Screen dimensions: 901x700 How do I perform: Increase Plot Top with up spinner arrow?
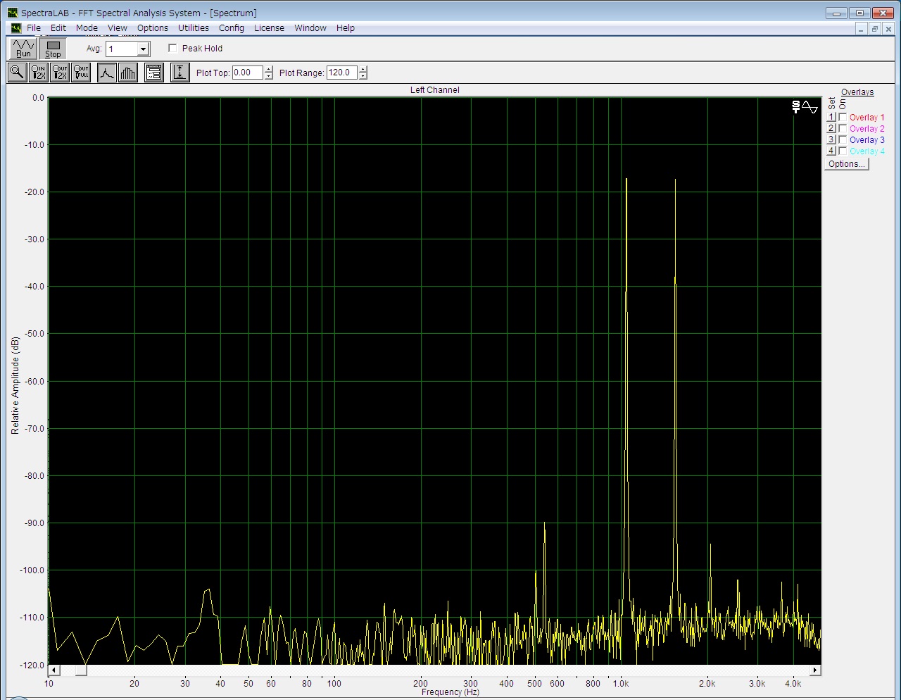[268, 69]
